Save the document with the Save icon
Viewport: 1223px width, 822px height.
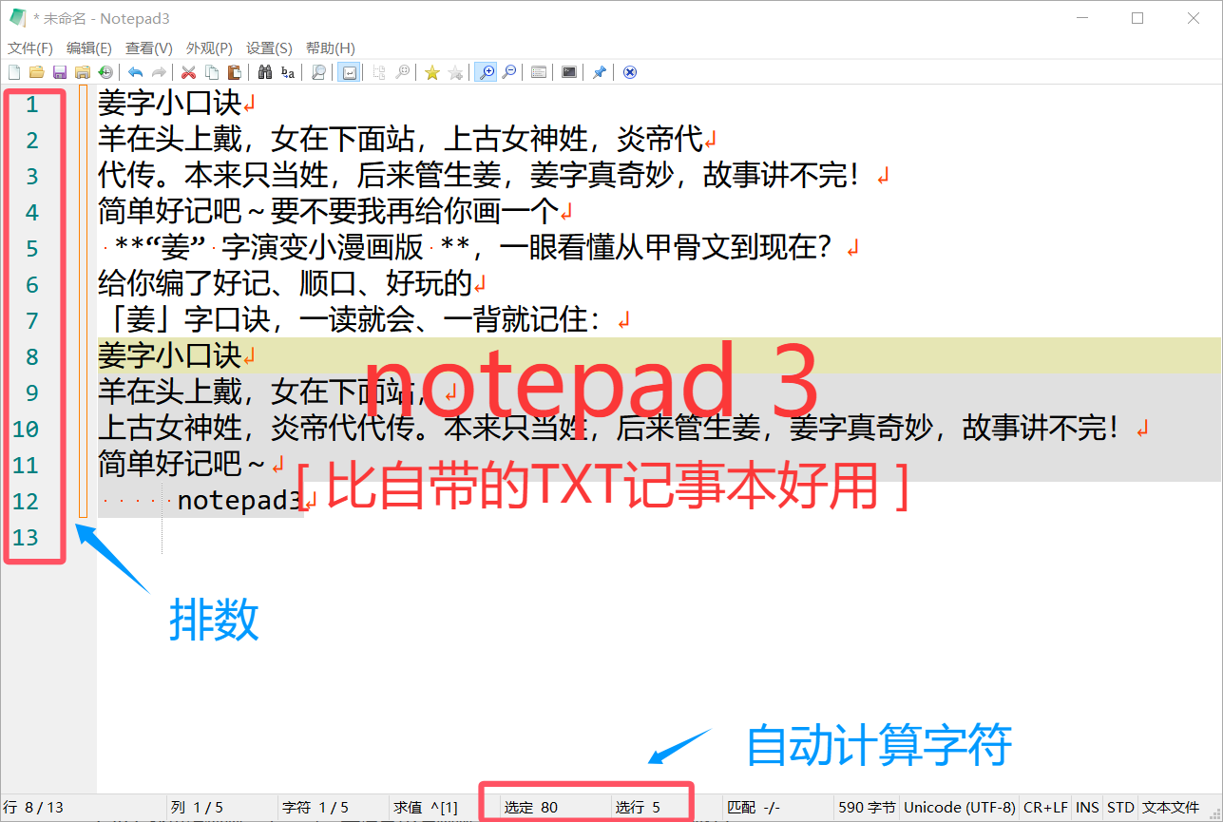(x=59, y=71)
